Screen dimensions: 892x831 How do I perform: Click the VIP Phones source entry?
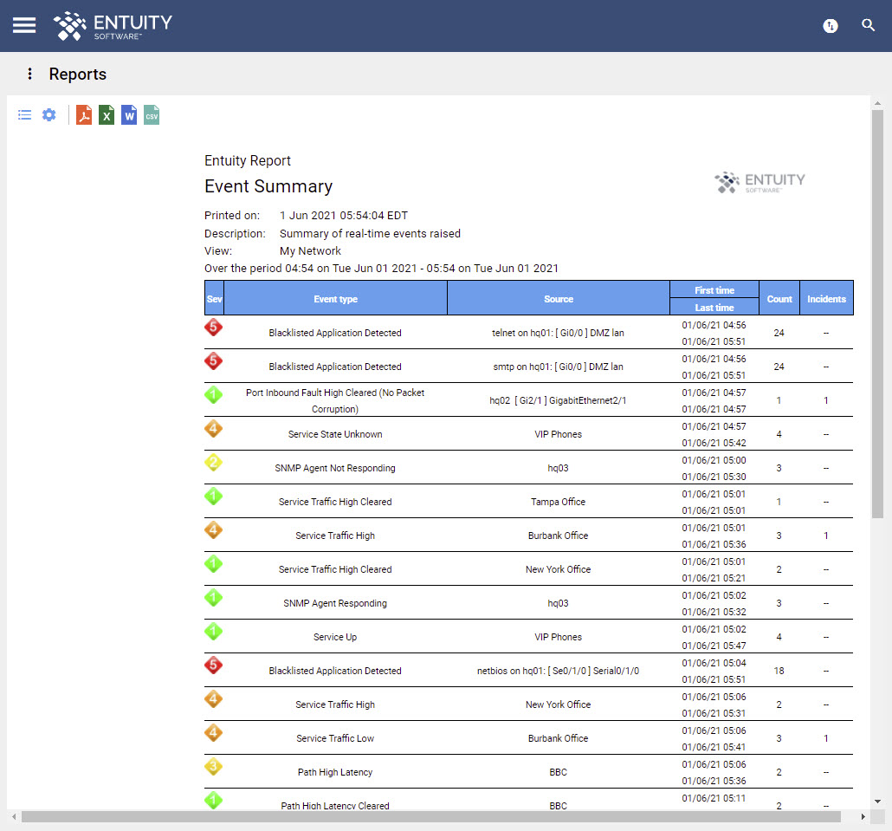(x=558, y=433)
